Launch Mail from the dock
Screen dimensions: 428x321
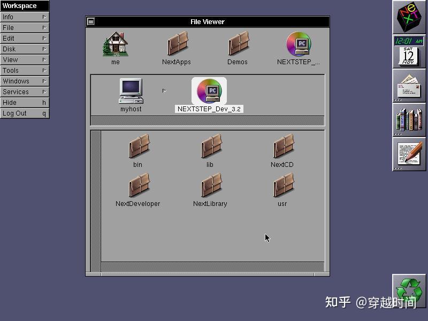pos(409,86)
